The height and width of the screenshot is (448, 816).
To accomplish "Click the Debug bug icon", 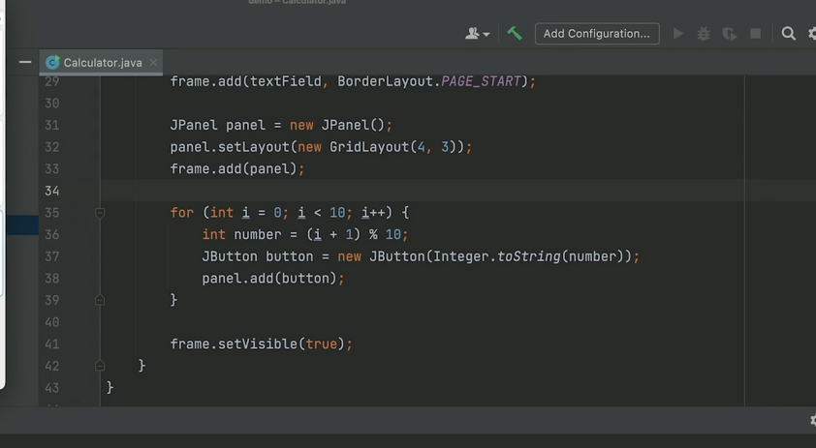I will (704, 34).
